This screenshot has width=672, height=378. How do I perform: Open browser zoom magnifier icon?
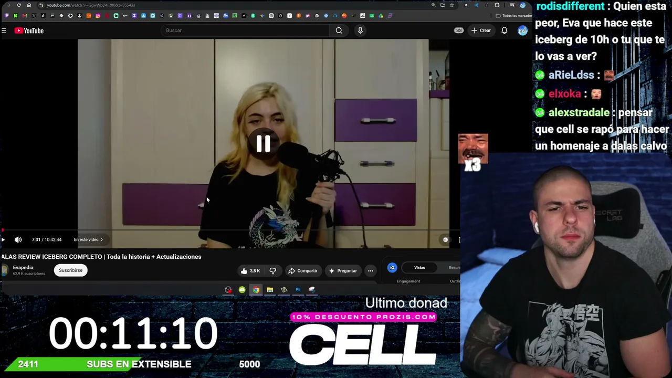point(433,5)
